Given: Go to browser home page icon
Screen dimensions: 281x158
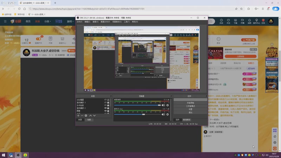Looking at the screenshot, I should coord(25,9).
